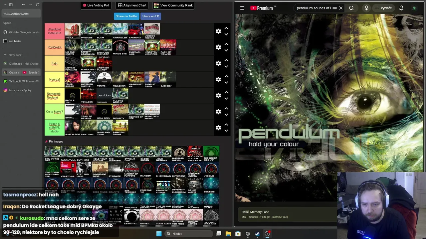This screenshot has height=239, width=426.
Task: Move Fajn tier up with arrow
Action: 226,60
